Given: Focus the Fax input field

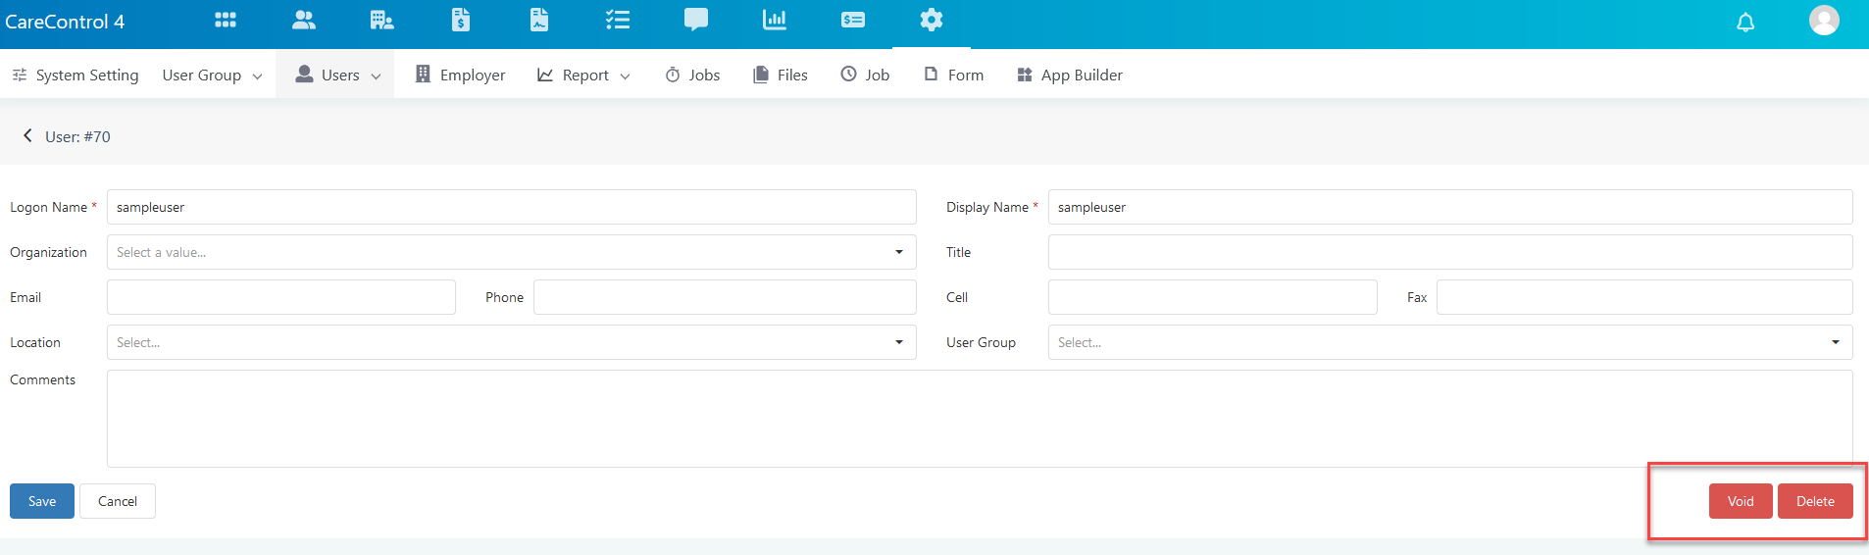Looking at the screenshot, I should click(1644, 297).
